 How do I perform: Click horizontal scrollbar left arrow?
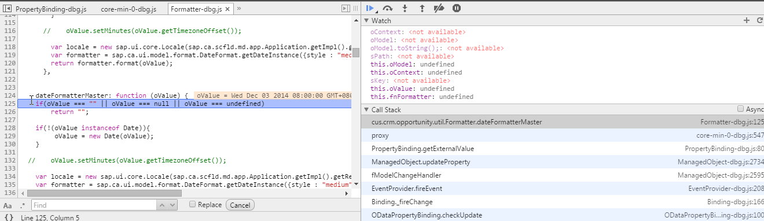point(23,193)
